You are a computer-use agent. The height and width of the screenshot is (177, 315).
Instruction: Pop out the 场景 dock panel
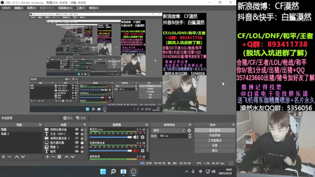pyautogui.click(x=40, y=125)
